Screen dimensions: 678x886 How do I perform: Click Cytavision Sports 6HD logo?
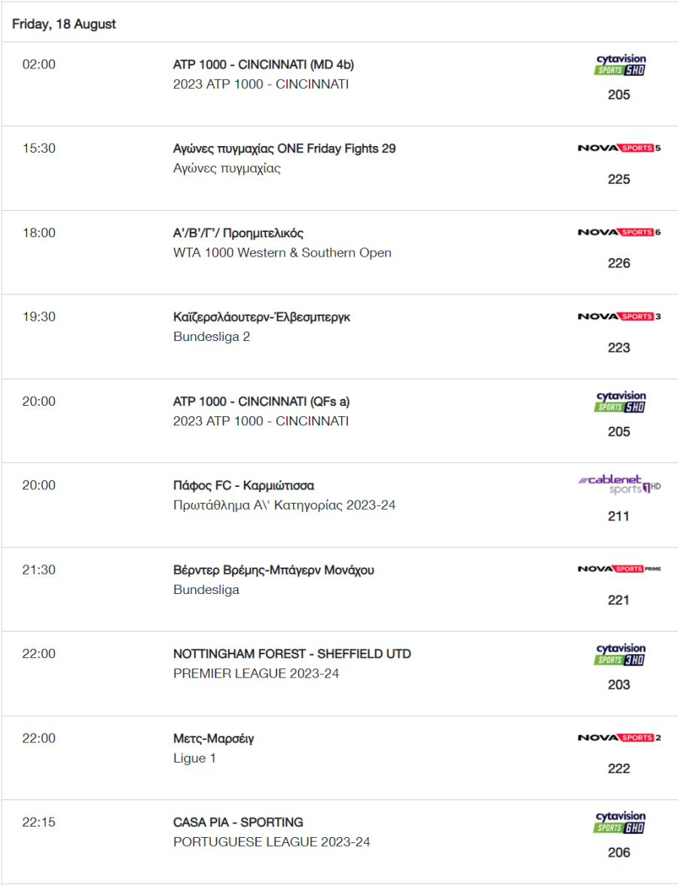click(620, 822)
